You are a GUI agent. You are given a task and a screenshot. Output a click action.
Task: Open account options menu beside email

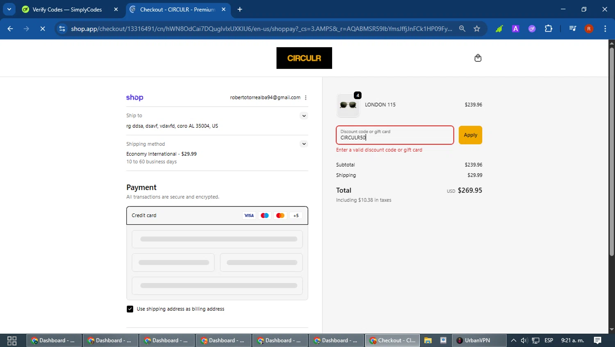pyautogui.click(x=305, y=98)
